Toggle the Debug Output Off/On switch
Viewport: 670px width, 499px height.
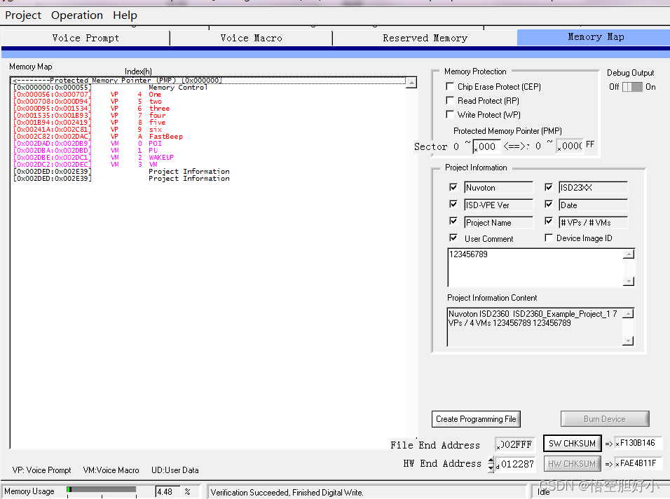click(x=632, y=87)
